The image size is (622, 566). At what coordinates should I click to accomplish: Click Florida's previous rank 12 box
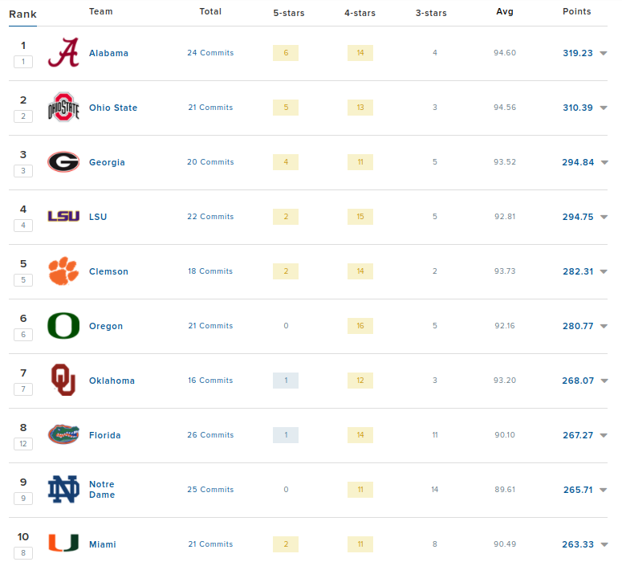(x=23, y=444)
